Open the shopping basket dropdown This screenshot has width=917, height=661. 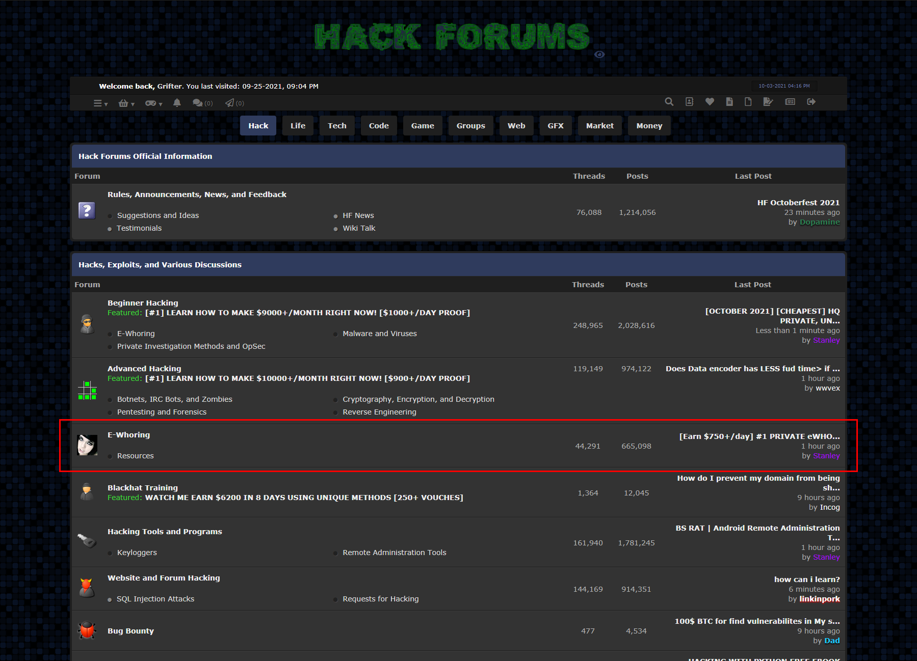(126, 103)
